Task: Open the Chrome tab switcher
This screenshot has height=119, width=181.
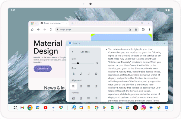Action: pyautogui.click(x=143, y=30)
